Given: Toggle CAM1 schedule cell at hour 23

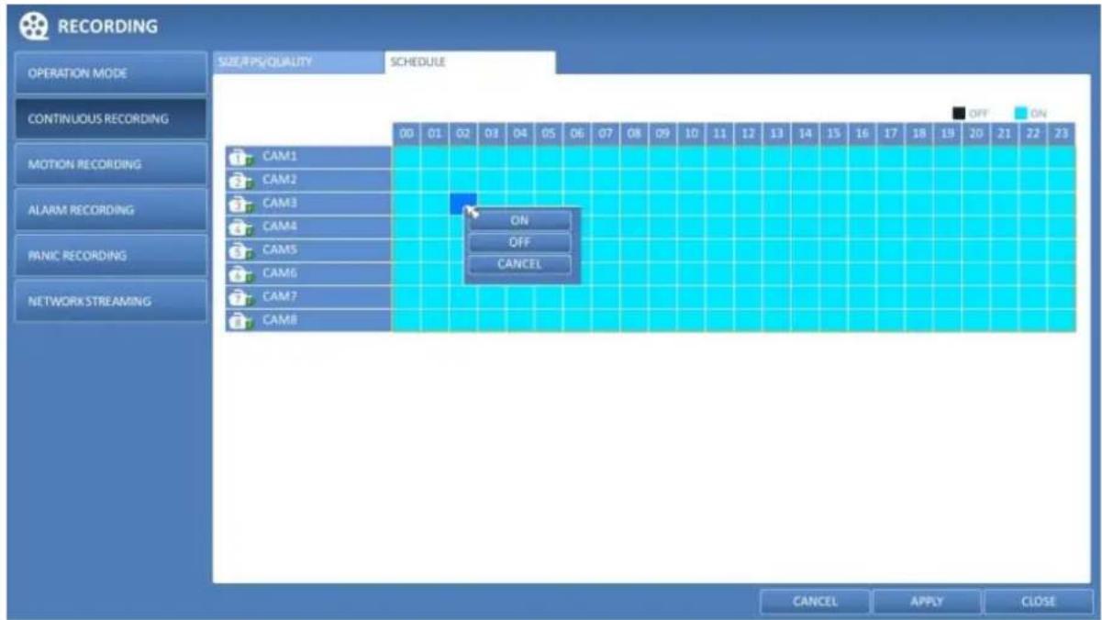Looking at the screenshot, I should coord(1062,158).
